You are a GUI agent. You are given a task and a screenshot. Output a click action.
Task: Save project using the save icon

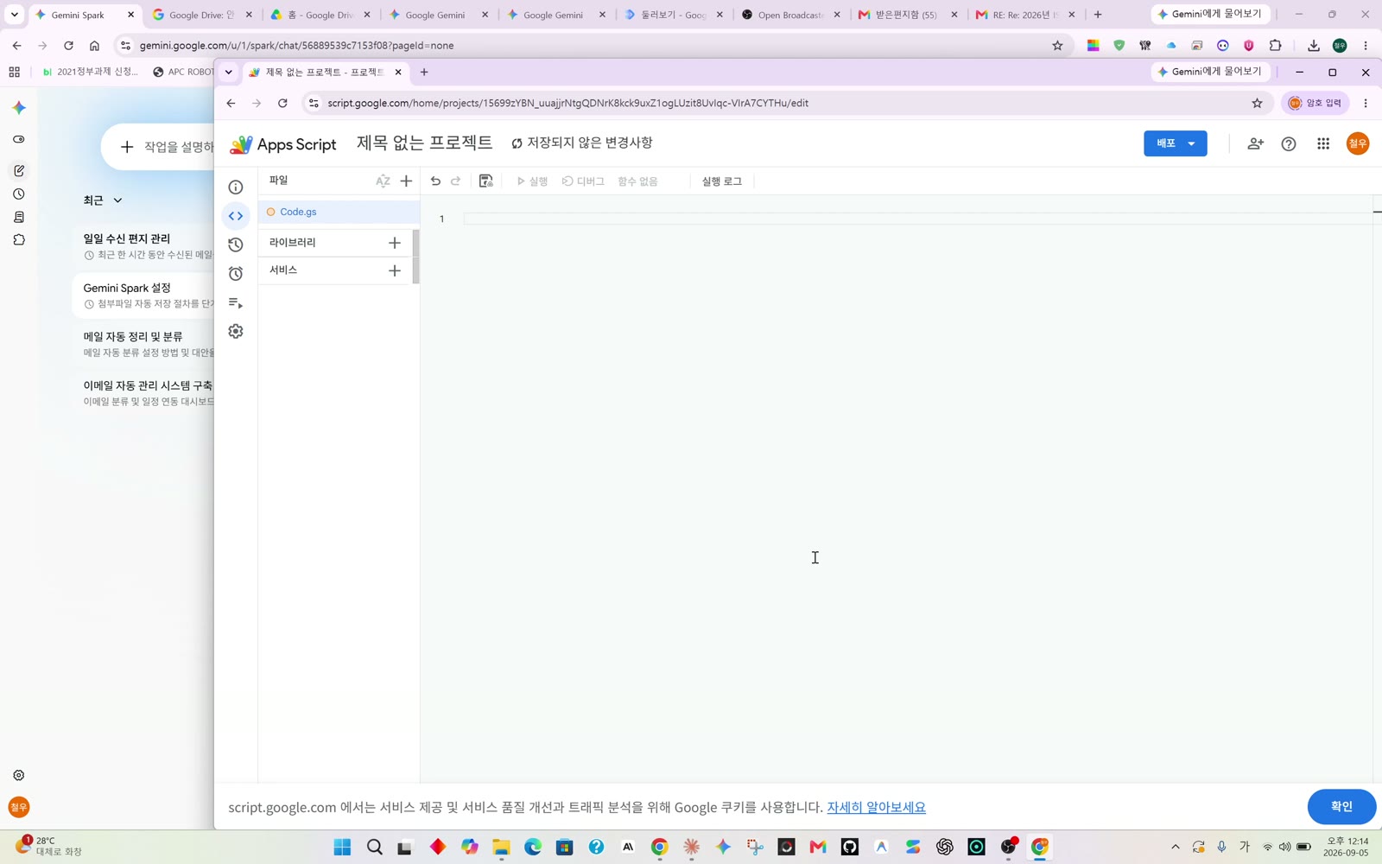pos(485,181)
